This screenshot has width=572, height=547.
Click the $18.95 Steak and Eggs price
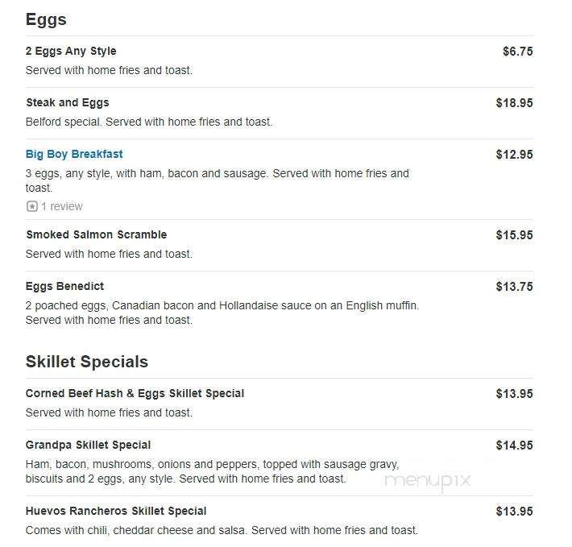click(x=514, y=103)
